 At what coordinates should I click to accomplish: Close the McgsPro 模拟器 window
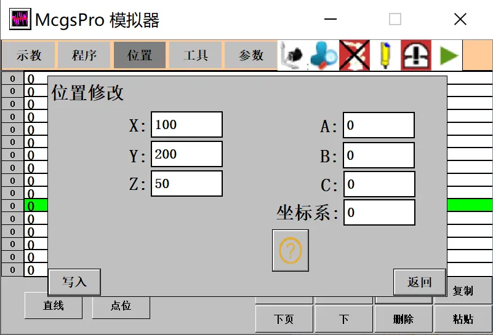pyautogui.click(x=460, y=19)
